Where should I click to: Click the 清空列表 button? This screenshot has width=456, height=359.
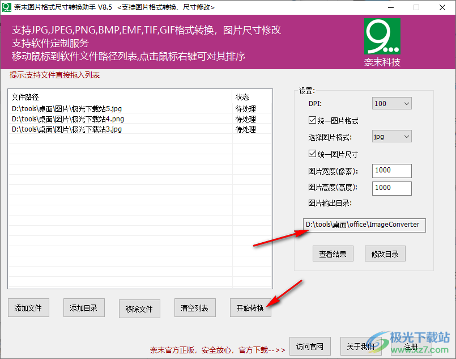pos(195,308)
